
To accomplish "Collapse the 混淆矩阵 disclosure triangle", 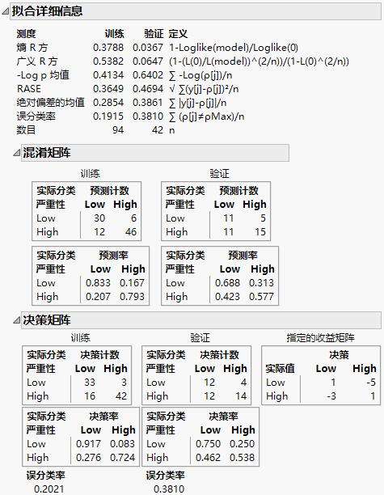I will (x=17, y=153).
